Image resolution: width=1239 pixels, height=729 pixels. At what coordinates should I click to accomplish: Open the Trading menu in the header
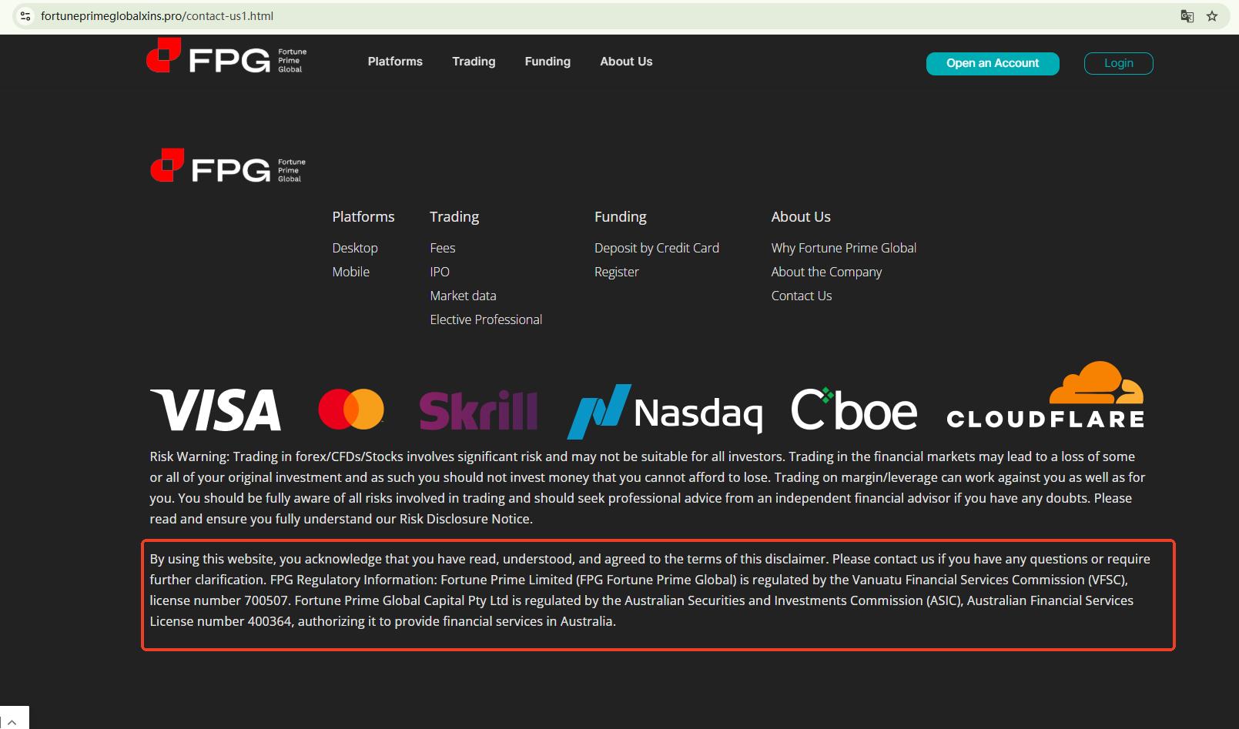pyautogui.click(x=474, y=62)
